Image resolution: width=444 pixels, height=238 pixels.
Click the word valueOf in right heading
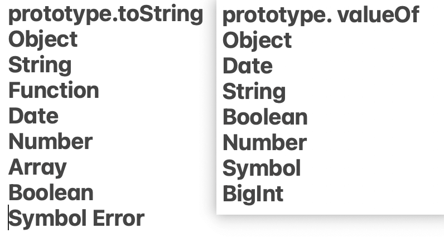(378, 15)
